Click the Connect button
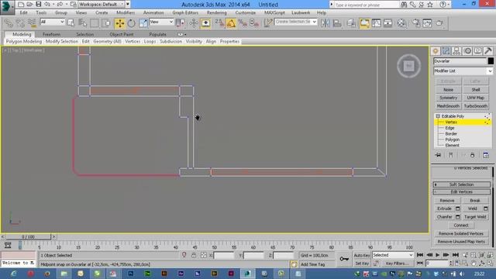 pos(461,226)
